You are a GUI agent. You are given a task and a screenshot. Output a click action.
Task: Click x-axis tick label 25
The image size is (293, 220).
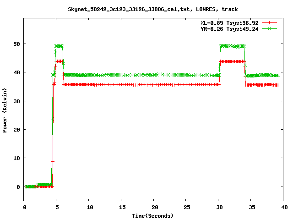(187, 207)
